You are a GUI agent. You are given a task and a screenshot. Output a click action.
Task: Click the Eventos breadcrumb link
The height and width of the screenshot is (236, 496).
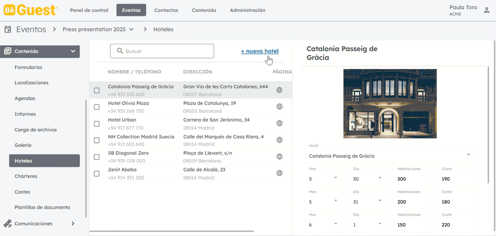coord(31,29)
